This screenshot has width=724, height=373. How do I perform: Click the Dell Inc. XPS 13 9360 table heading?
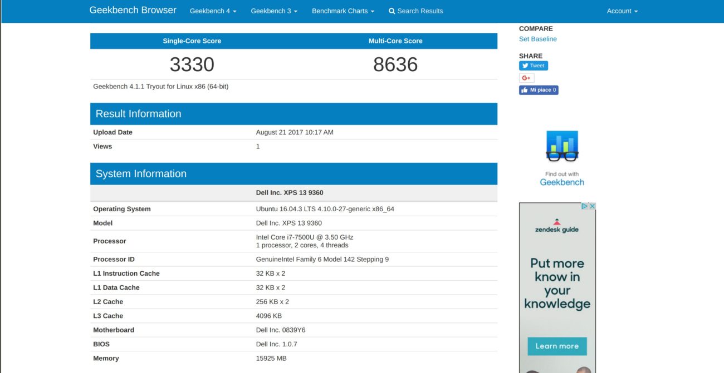tap(290, 193)
